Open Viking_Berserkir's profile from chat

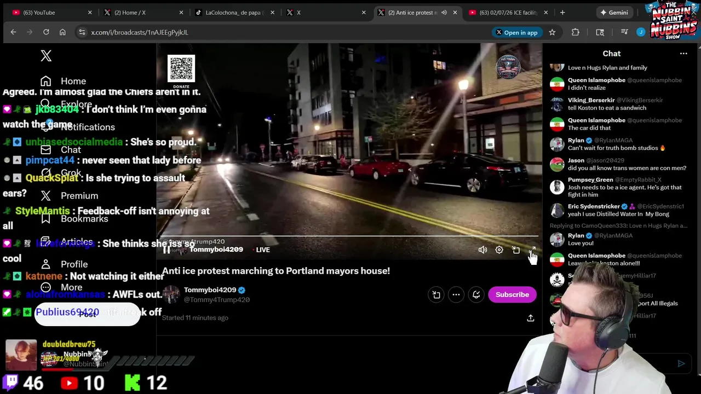591,100
